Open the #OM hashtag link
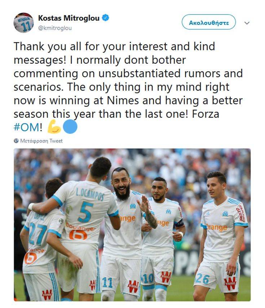This screenshot has height=308, width=265. pyautogui.click(x=27, y=127)
